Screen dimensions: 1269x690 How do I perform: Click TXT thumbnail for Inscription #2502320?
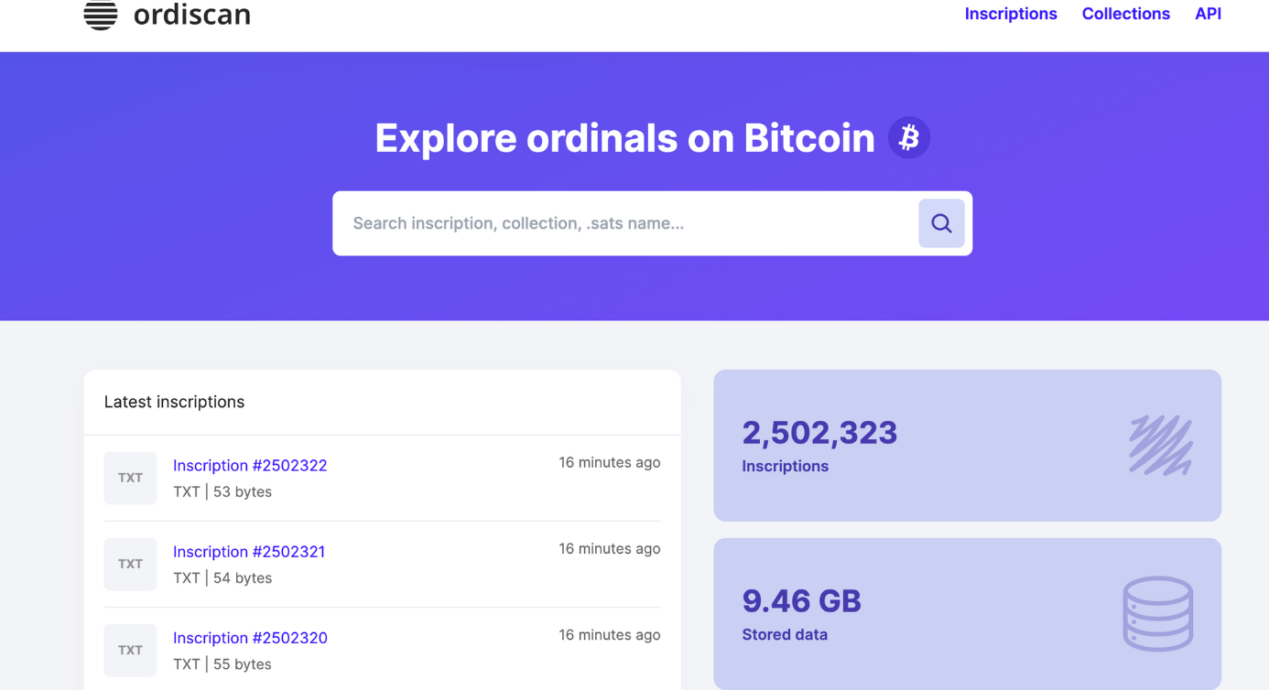[x=130, y=650]
